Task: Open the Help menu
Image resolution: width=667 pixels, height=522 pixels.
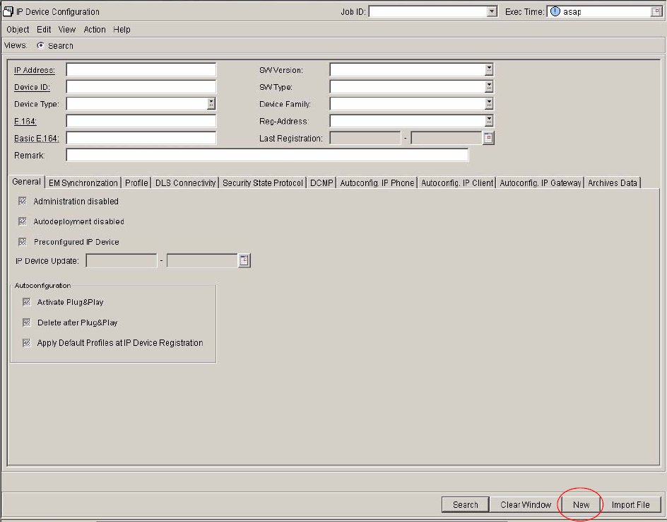Action: [122, 30]
